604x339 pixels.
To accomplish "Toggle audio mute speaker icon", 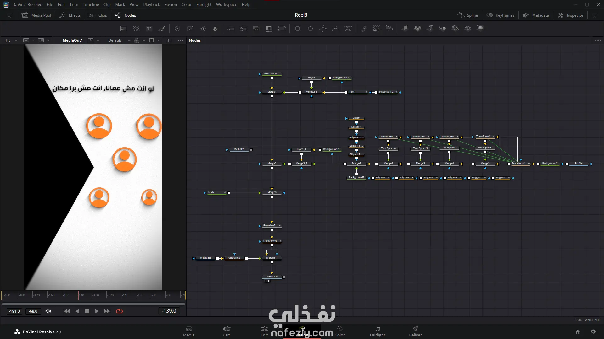I will (48, 311).
